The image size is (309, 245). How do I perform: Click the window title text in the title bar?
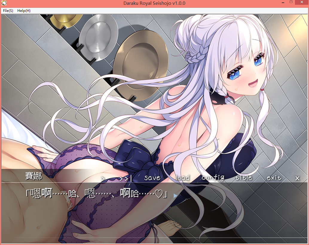154,3
